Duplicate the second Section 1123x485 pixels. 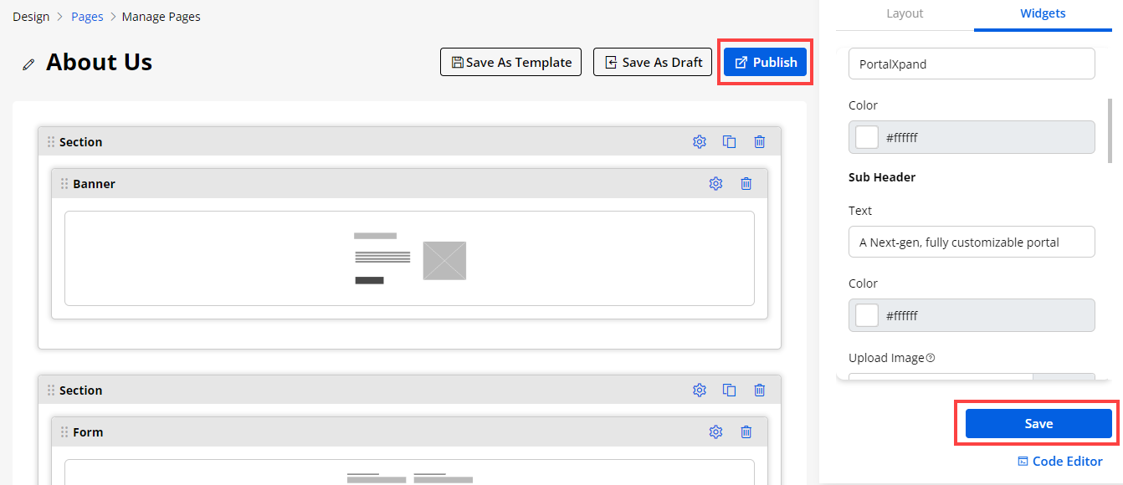[729, 391]
